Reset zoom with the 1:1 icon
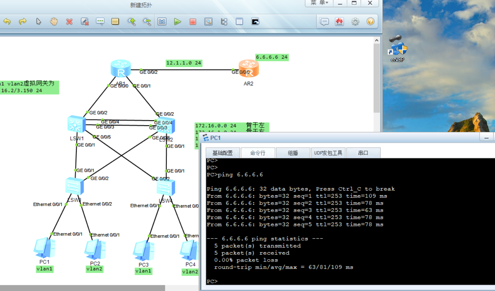Screen dimensions: 495x291 [162, 22]
